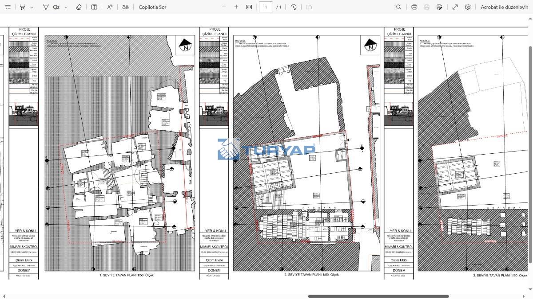
Task: Rotate the document page
Action: (294, 7)
